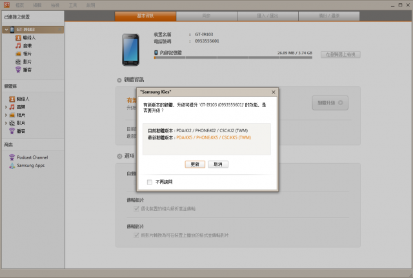Screen dimensions: 413x278
Task: Maximize the Kies window
Action: click(x=400, y=5)
